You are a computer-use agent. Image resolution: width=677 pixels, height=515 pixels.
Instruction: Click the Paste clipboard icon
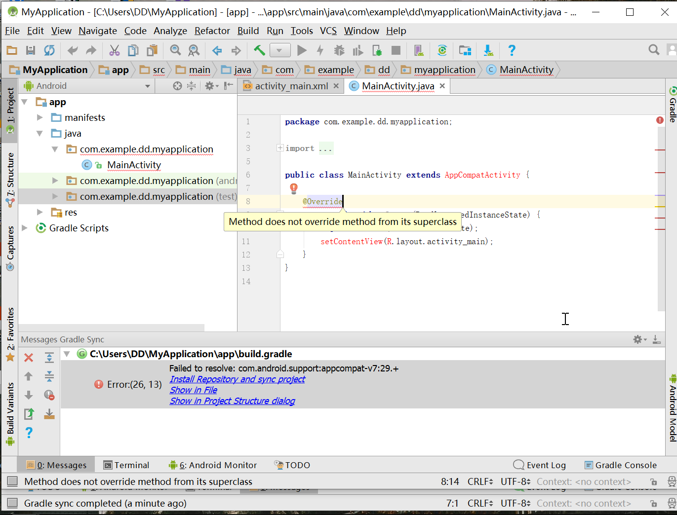(x=152, y=50)
